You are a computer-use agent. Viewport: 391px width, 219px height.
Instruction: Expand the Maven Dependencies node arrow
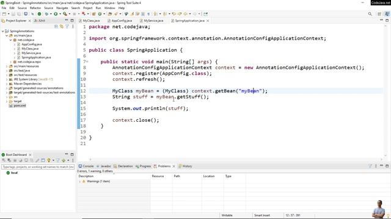pos(7,84)
